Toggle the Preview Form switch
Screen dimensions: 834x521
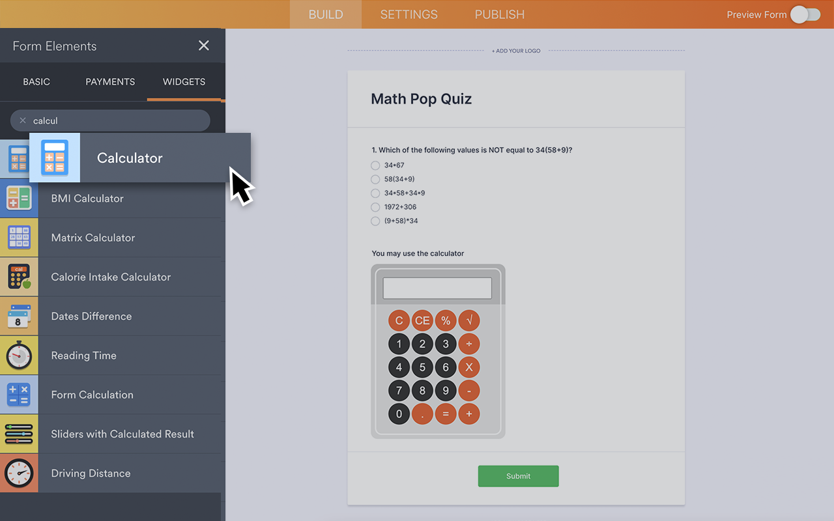(806, 14)
